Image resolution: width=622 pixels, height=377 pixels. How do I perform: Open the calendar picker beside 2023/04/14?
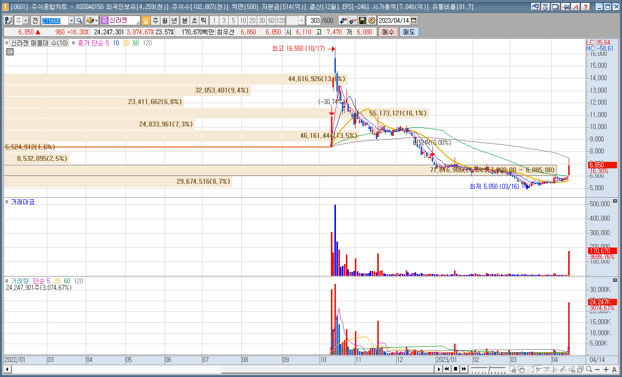pyautogui.click(x=414, y=20)
